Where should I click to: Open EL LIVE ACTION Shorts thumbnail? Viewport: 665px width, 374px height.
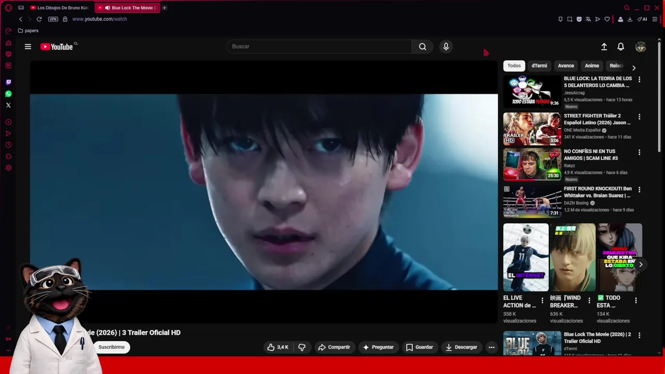(526, 258)
